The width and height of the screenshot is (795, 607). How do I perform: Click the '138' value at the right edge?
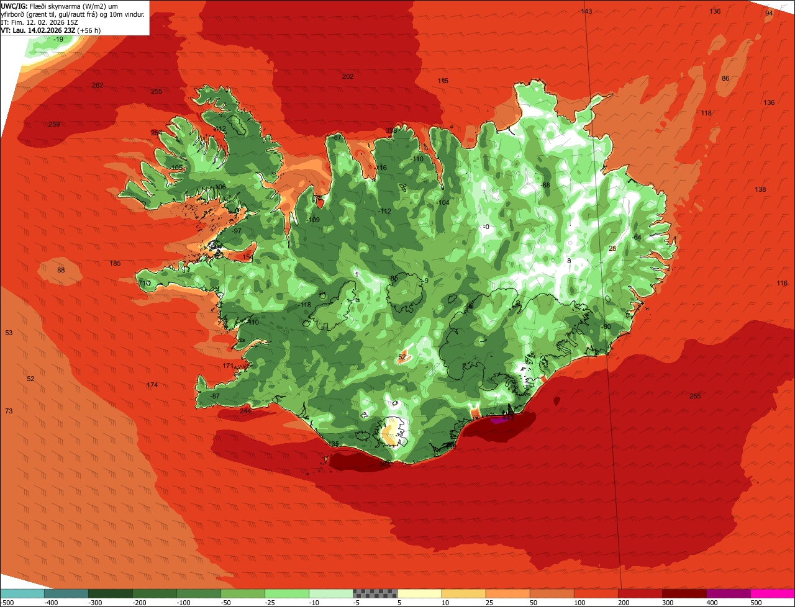[760, 189]
